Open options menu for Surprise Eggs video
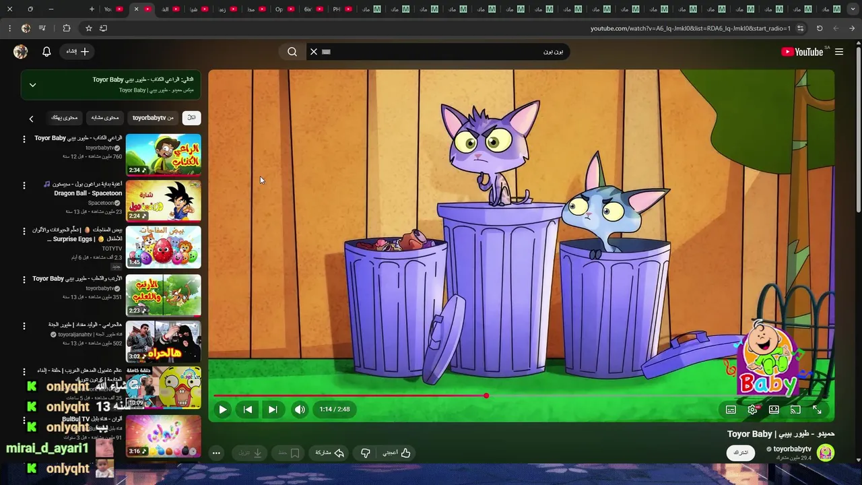This screenshot has width=862, height=485. pos(24,231)
